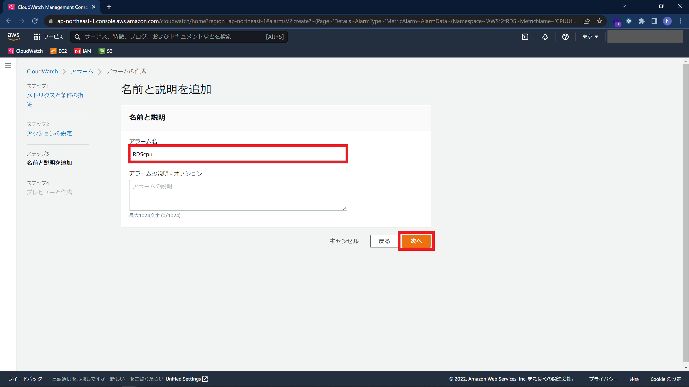Open プライバシー footer link
Image resolution: width=689 pixels, height=387 pixels.
[603, 379]
